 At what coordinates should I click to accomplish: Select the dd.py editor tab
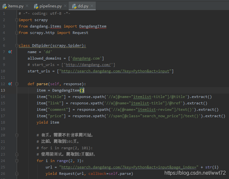click(x=83, y=6)
